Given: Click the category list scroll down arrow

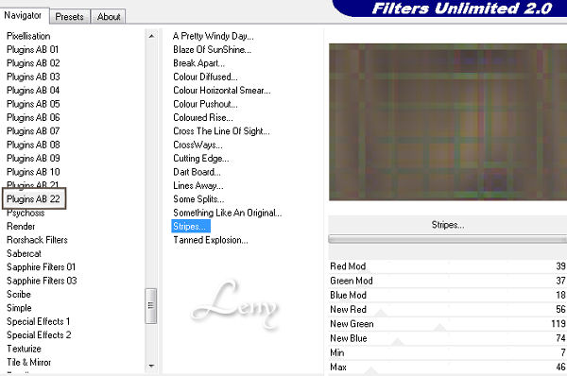Looking at the screenshot, I should [151, 366].
